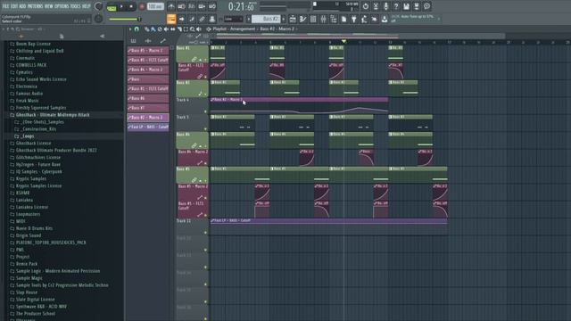Click the download/content library icon
This screenshot has width=571, height=321.
(x=385, y=19)
